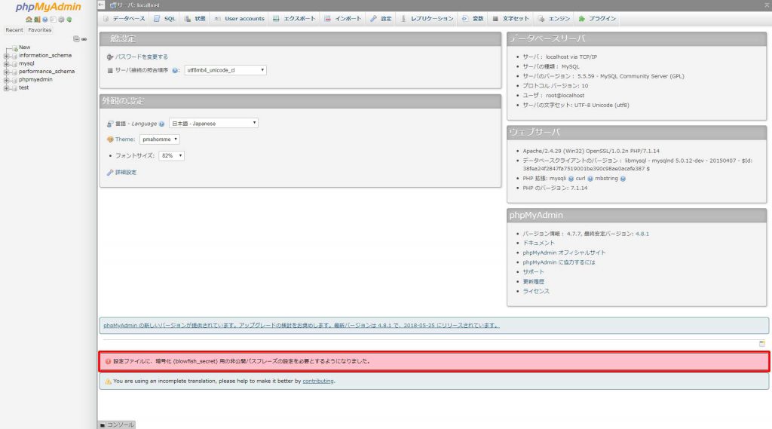
Task: Open the データベース tab
Action: tap(124, 19)
